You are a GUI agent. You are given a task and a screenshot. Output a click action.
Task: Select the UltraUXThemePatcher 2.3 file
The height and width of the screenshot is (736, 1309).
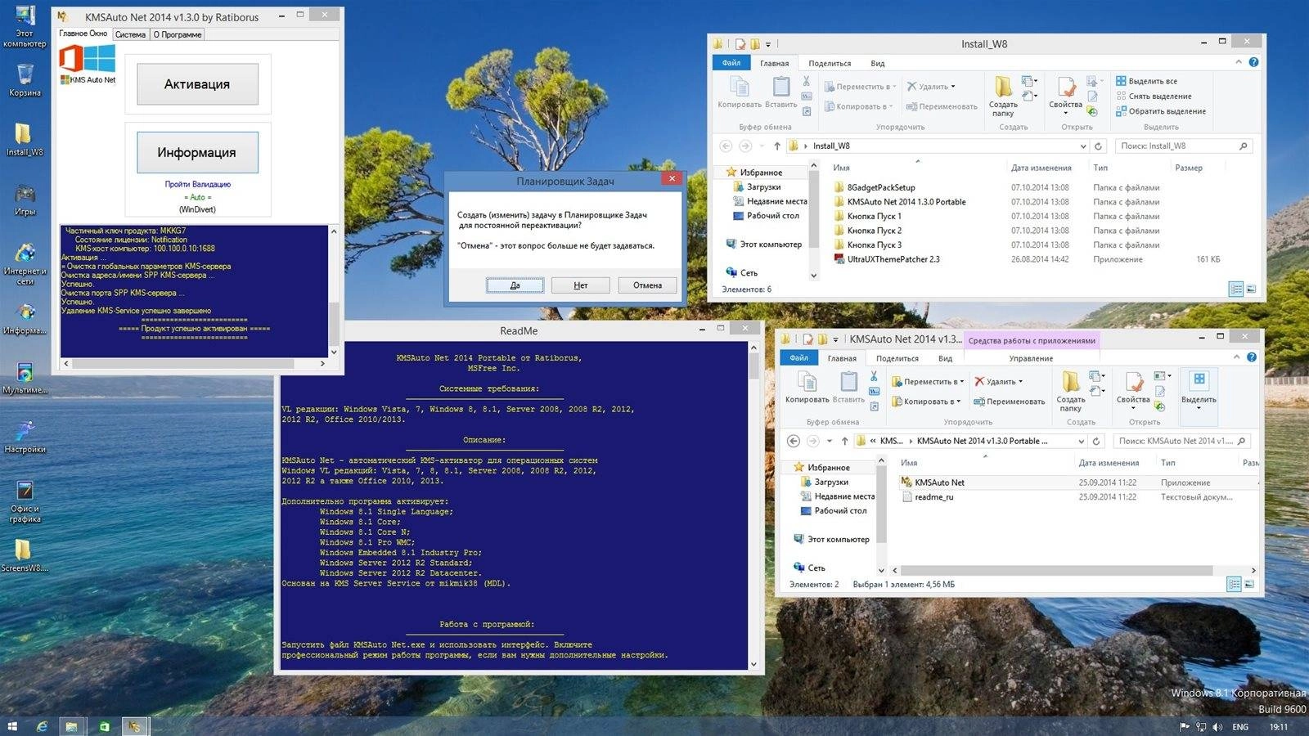click(x=887, y=259)
